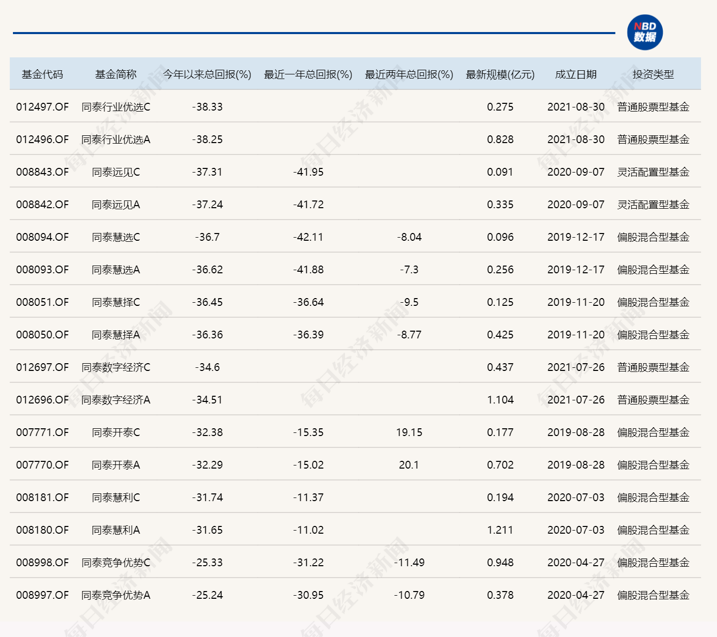Click fund code 012496.OF
This screenshot has width=717, height=637.
tap(42, 139)
